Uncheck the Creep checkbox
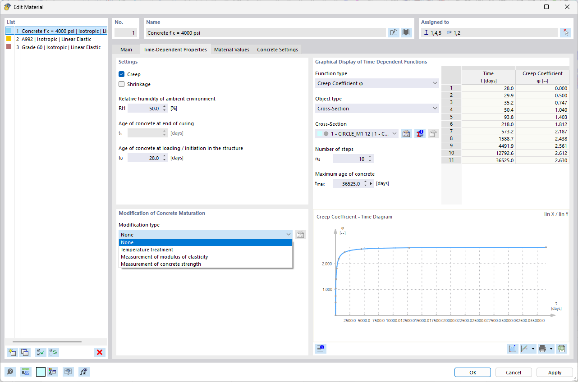 tap(121, 74)
